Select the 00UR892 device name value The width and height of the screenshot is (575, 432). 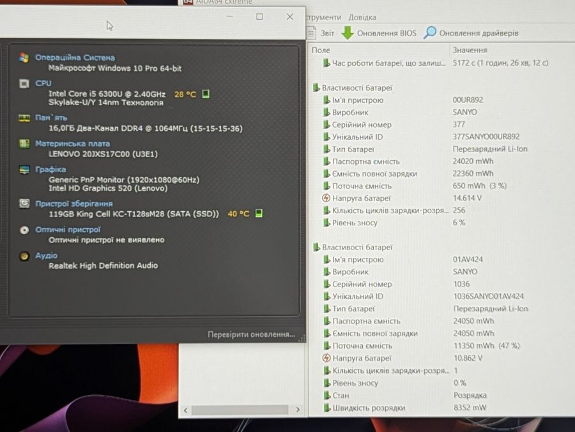pos(468,100)
